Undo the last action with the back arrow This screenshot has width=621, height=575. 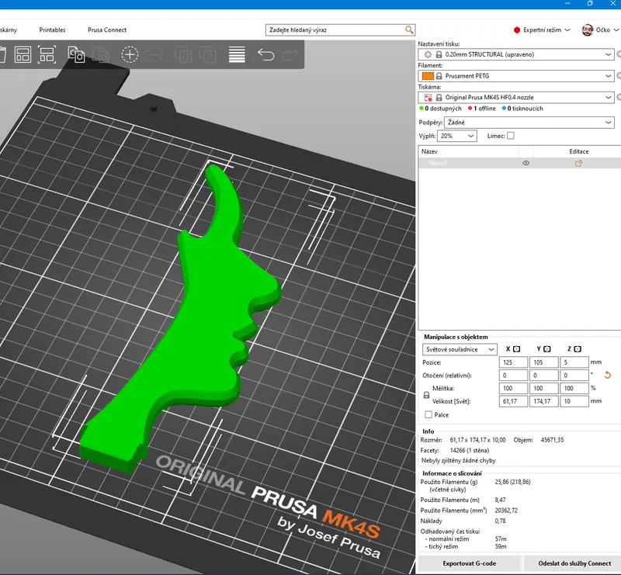coord(265,54)
